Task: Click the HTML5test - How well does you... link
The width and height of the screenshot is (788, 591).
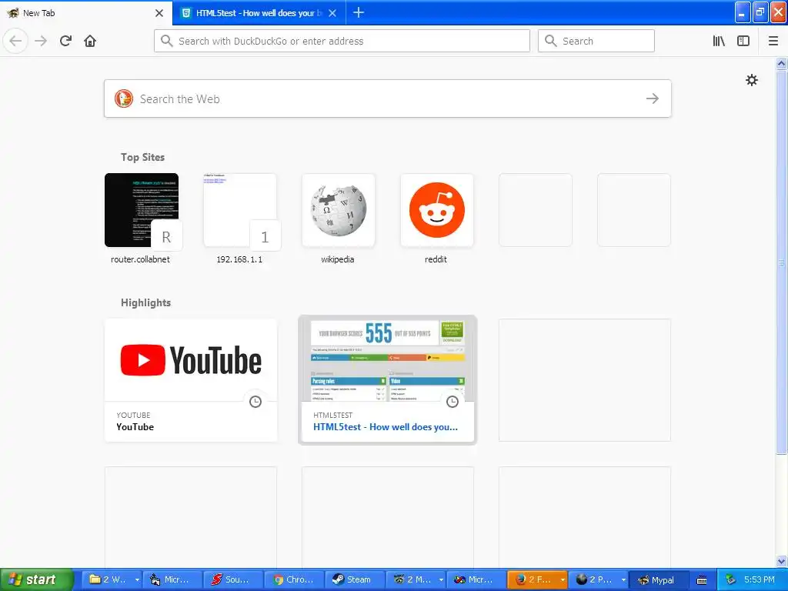Action: [386, 426]
